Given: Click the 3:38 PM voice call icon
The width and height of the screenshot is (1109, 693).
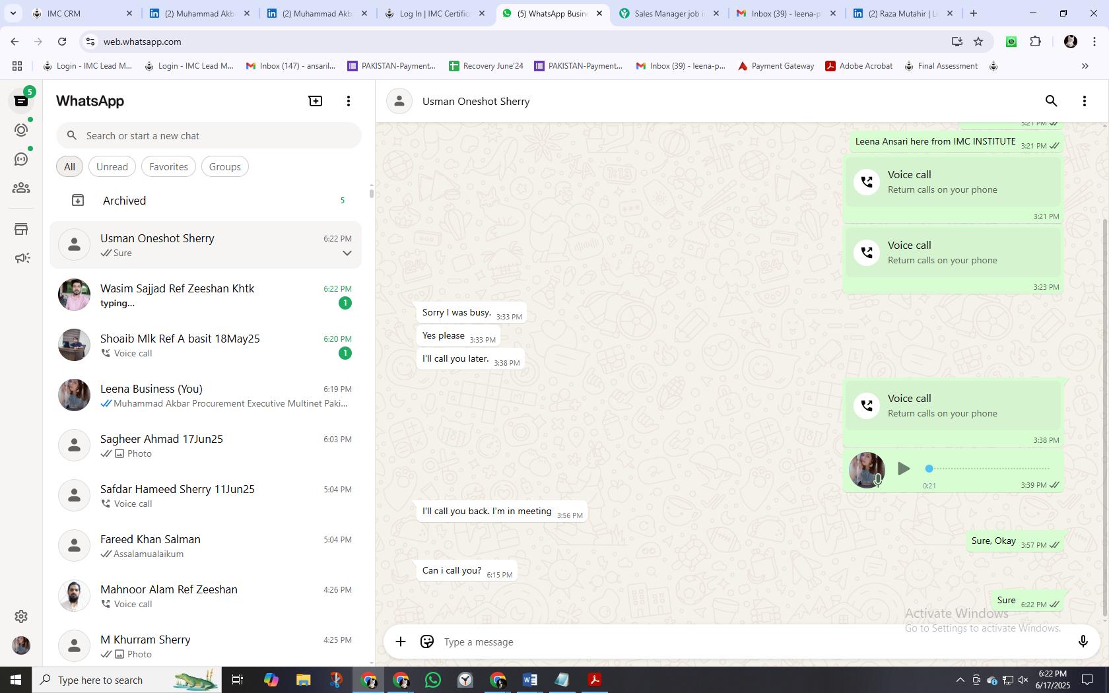Looking at the screenshot, I should (867, 405).
